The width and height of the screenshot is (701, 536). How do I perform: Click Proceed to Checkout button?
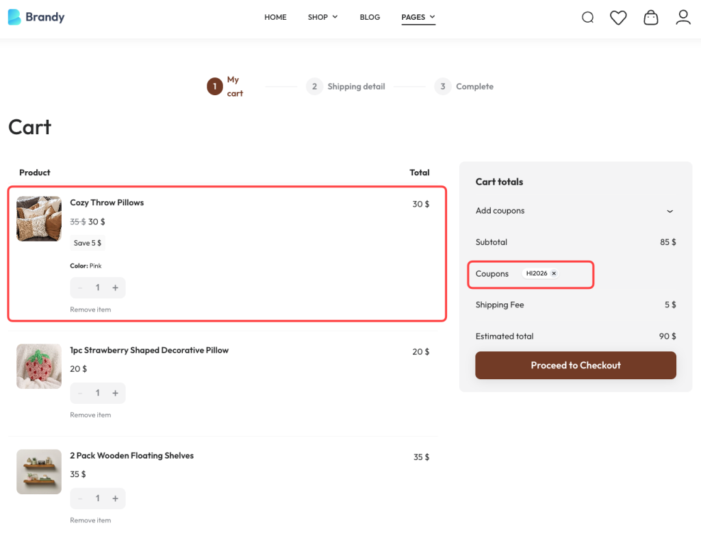576,366
